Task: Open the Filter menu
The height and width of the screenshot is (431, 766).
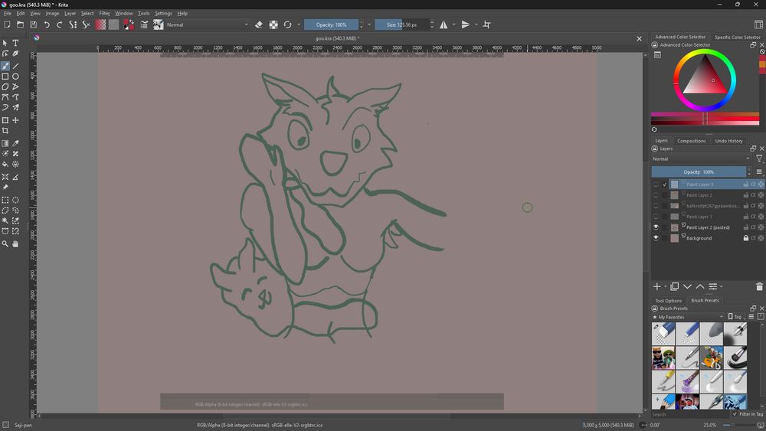Action: click(104, 13)
